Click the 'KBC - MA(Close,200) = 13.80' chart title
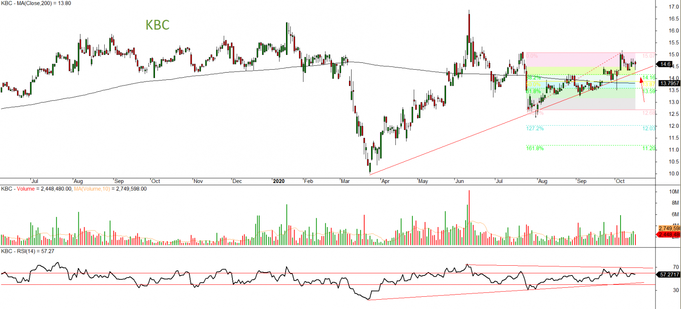This screenshot has width=681, height=309. [x=36, y=3]
